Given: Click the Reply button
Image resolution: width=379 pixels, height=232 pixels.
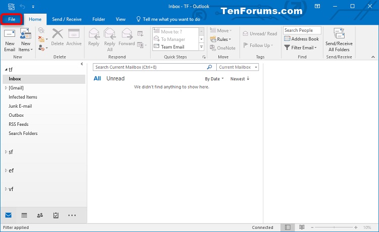Looking at the screenshot, I should (x=94, y=37).
